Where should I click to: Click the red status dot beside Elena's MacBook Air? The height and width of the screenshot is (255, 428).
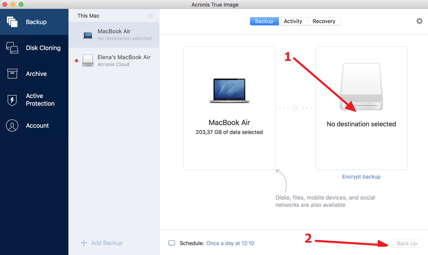point(77,61)
